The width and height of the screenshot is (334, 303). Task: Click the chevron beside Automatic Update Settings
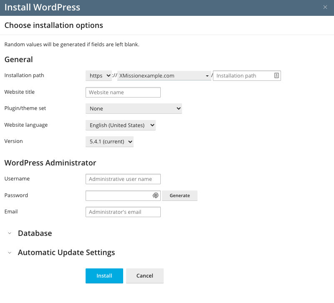tap(10, 253)
